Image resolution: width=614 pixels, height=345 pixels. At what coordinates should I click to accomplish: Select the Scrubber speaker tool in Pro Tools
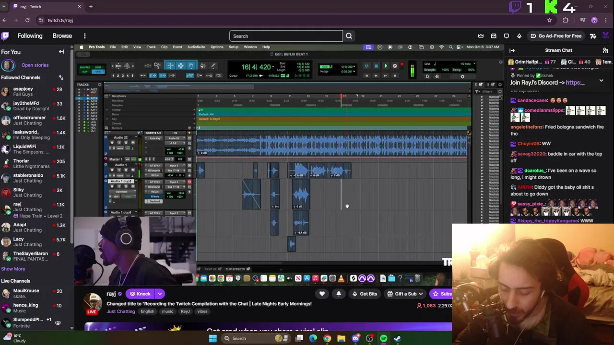pos(202,66)
